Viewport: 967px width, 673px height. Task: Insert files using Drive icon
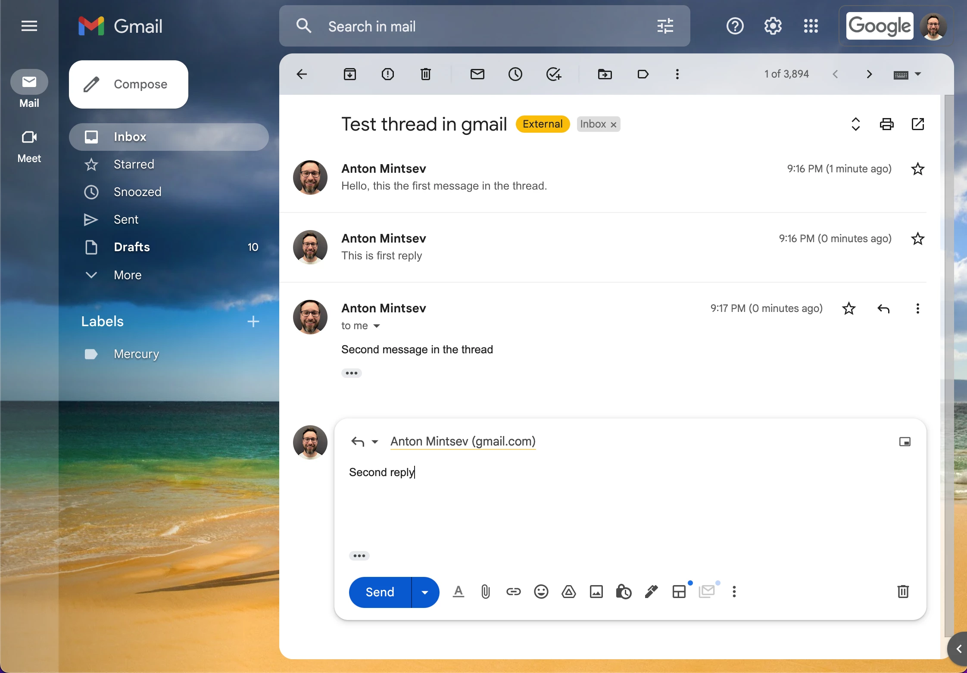pos(568,592)
